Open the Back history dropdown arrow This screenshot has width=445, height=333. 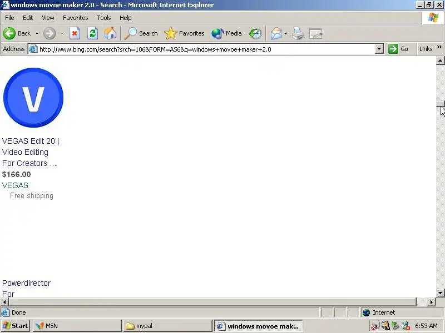pos(37,33)
